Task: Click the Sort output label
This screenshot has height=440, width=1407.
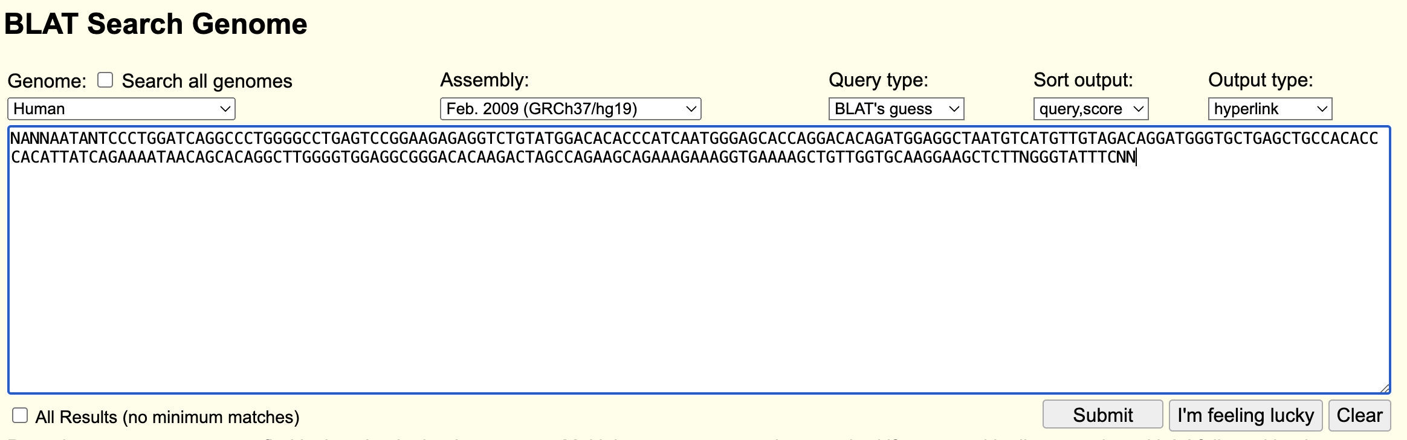Action: click(1082, 80)
